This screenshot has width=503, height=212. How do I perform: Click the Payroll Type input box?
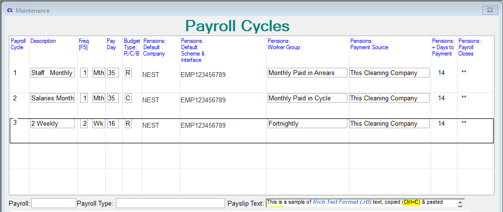(x=170, y=203)
